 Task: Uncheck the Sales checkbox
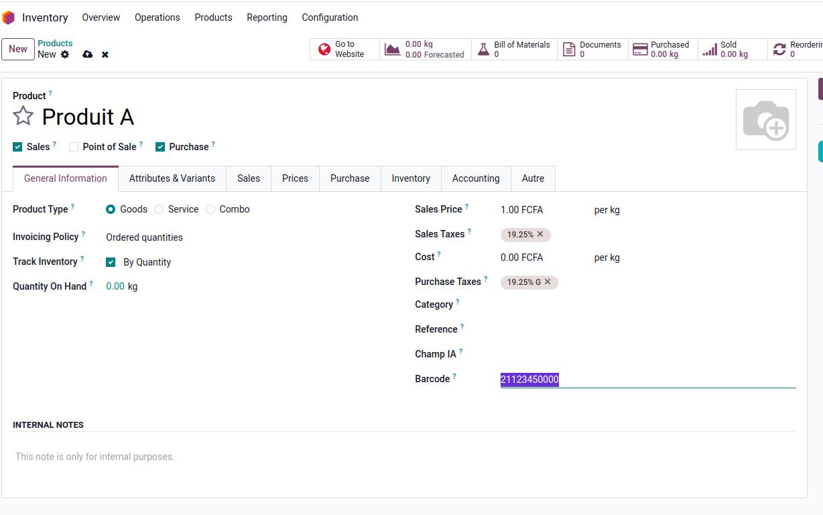[x=17, y=147]
